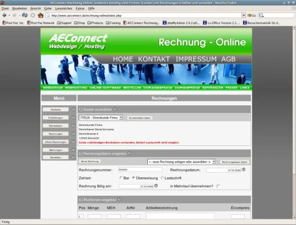The image size is (296, 225).
Task: Click the Rechnungsdaten laden button
Action: click(x=235, y=162)
